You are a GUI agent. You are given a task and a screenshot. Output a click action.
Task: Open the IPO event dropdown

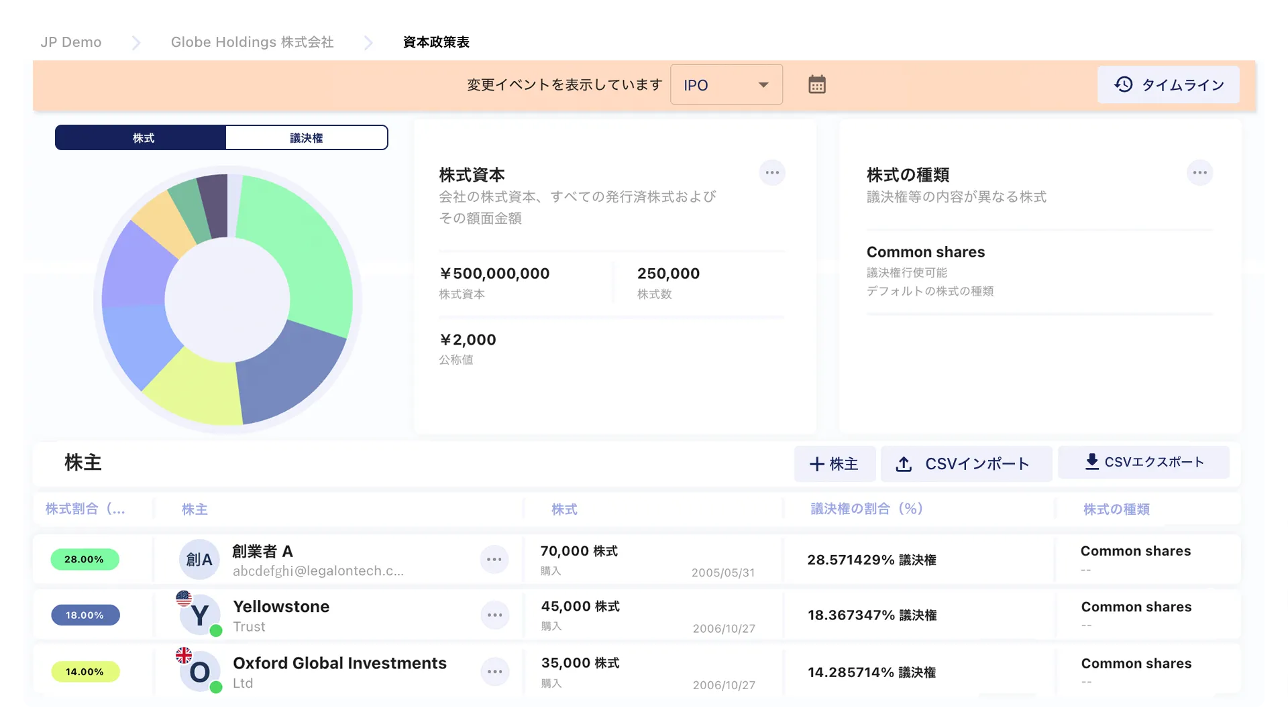(x=727, y=84)
